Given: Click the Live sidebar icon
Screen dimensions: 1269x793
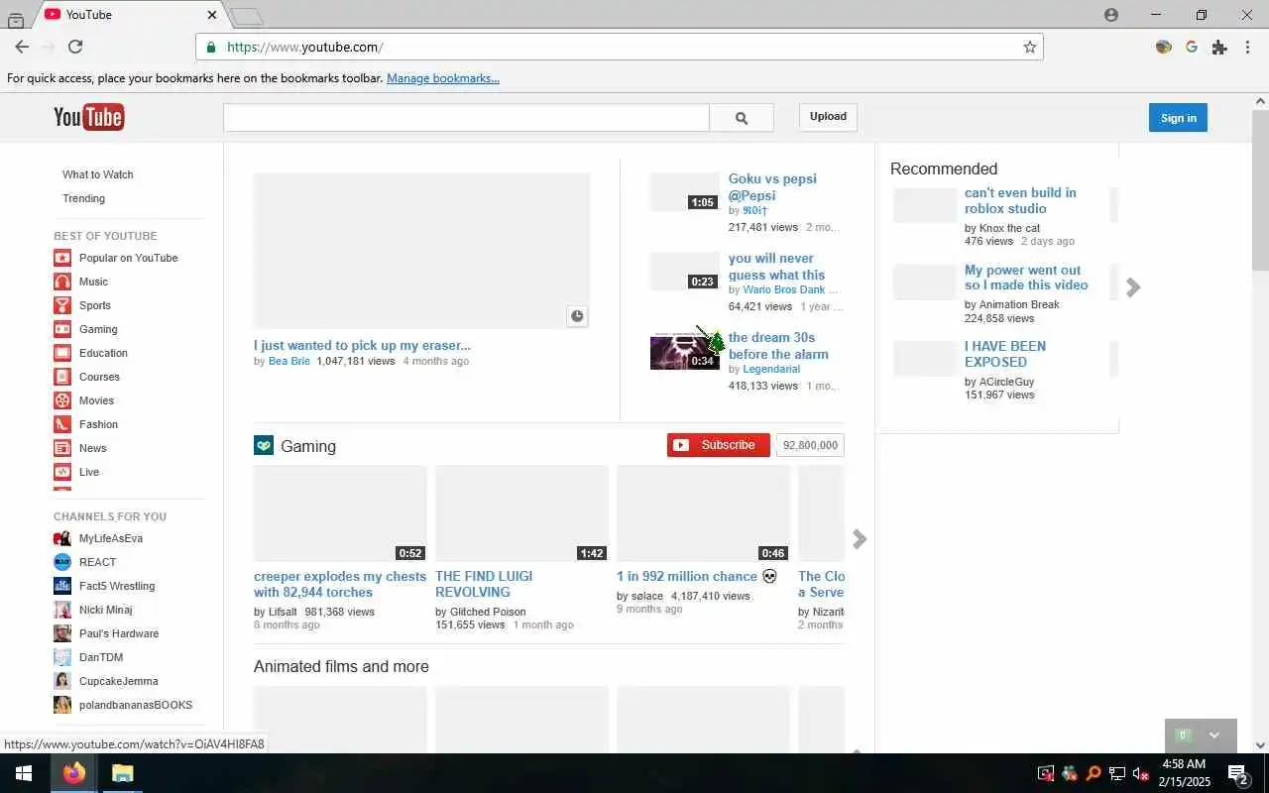Looking at the screenshot, I should [x=62, y=472].
